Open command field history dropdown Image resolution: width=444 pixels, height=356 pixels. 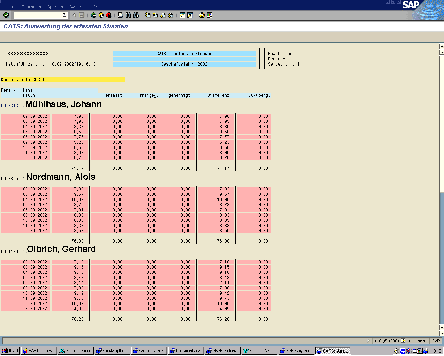(65, 15)
